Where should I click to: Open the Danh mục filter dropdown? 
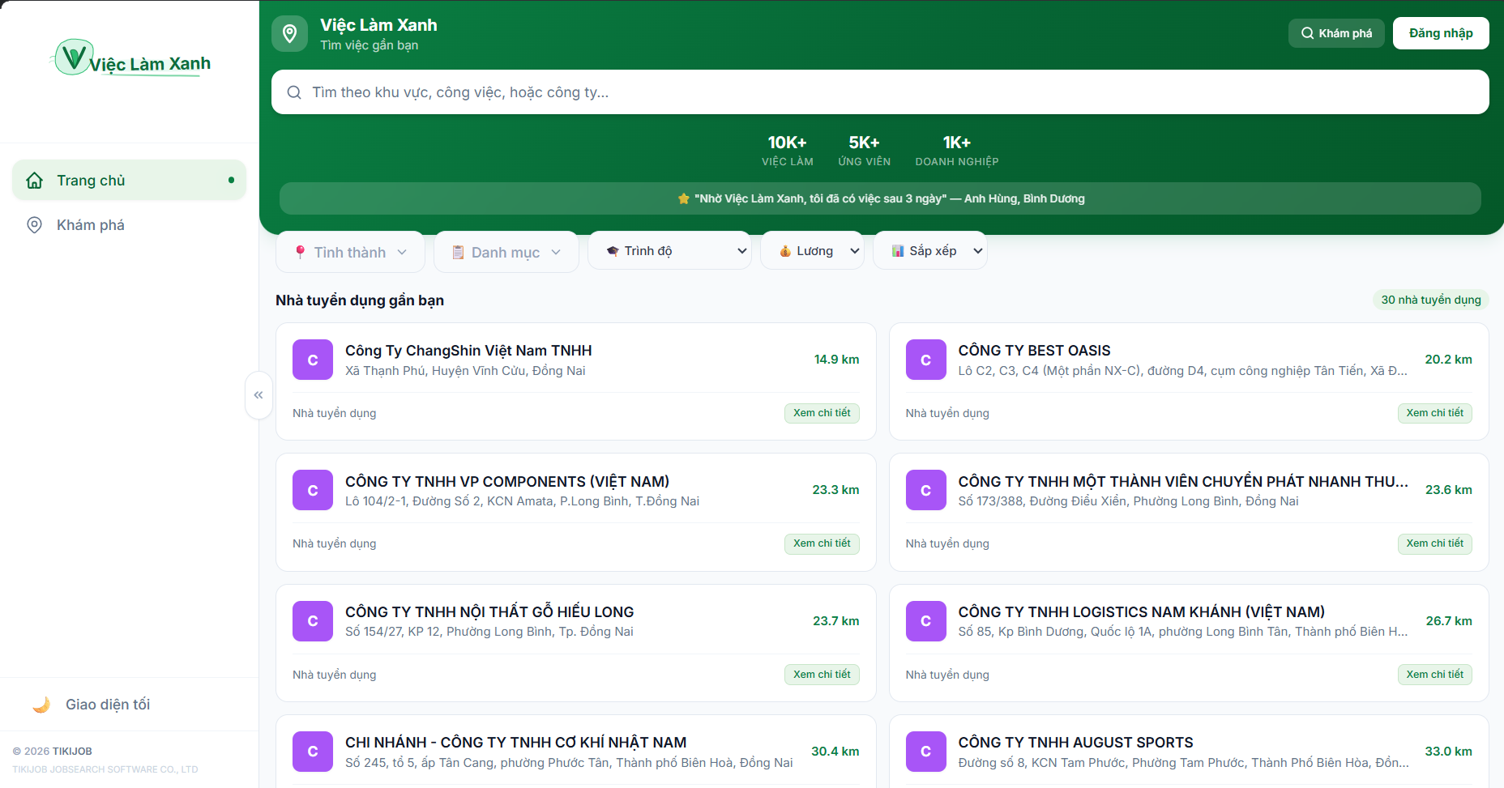pyautogui.click(x=506, y=252)
